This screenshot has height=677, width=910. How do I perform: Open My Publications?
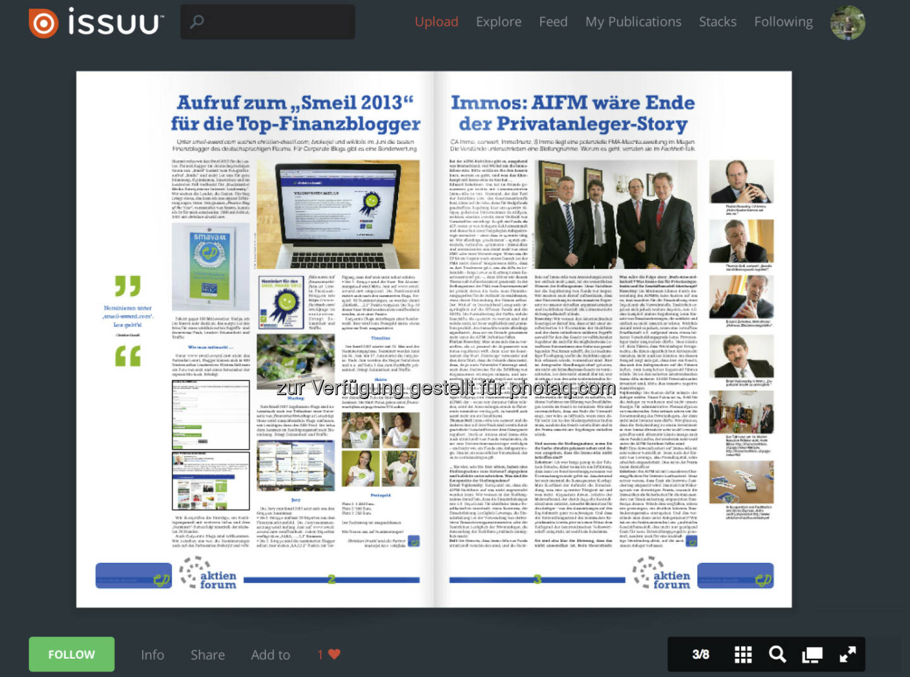(633, 22)
